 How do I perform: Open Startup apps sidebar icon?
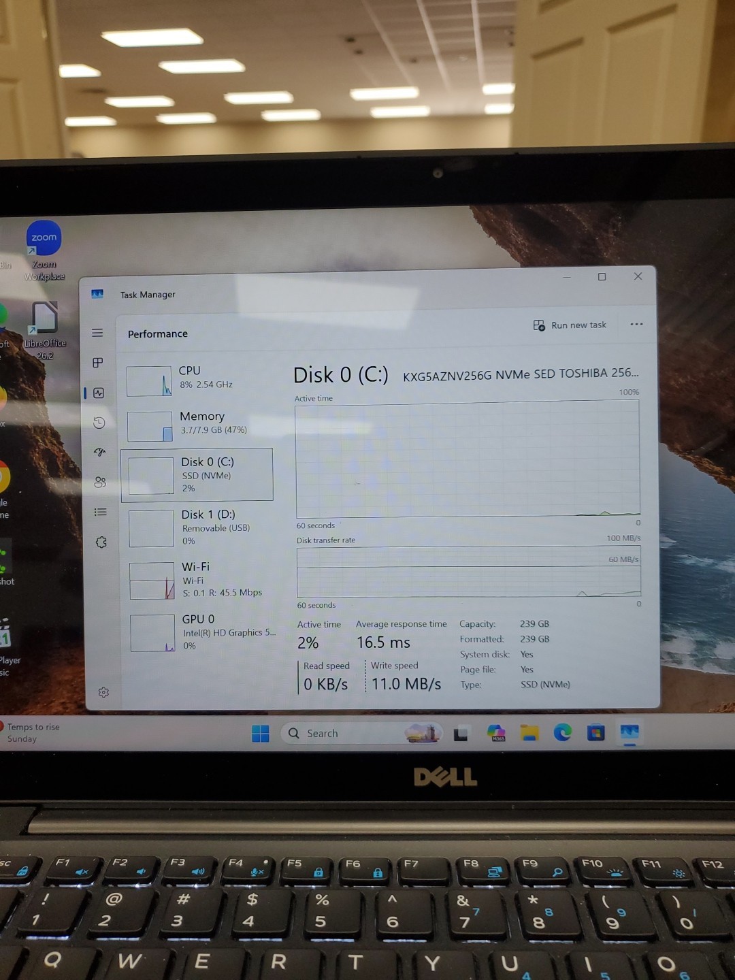click(99, 452)
